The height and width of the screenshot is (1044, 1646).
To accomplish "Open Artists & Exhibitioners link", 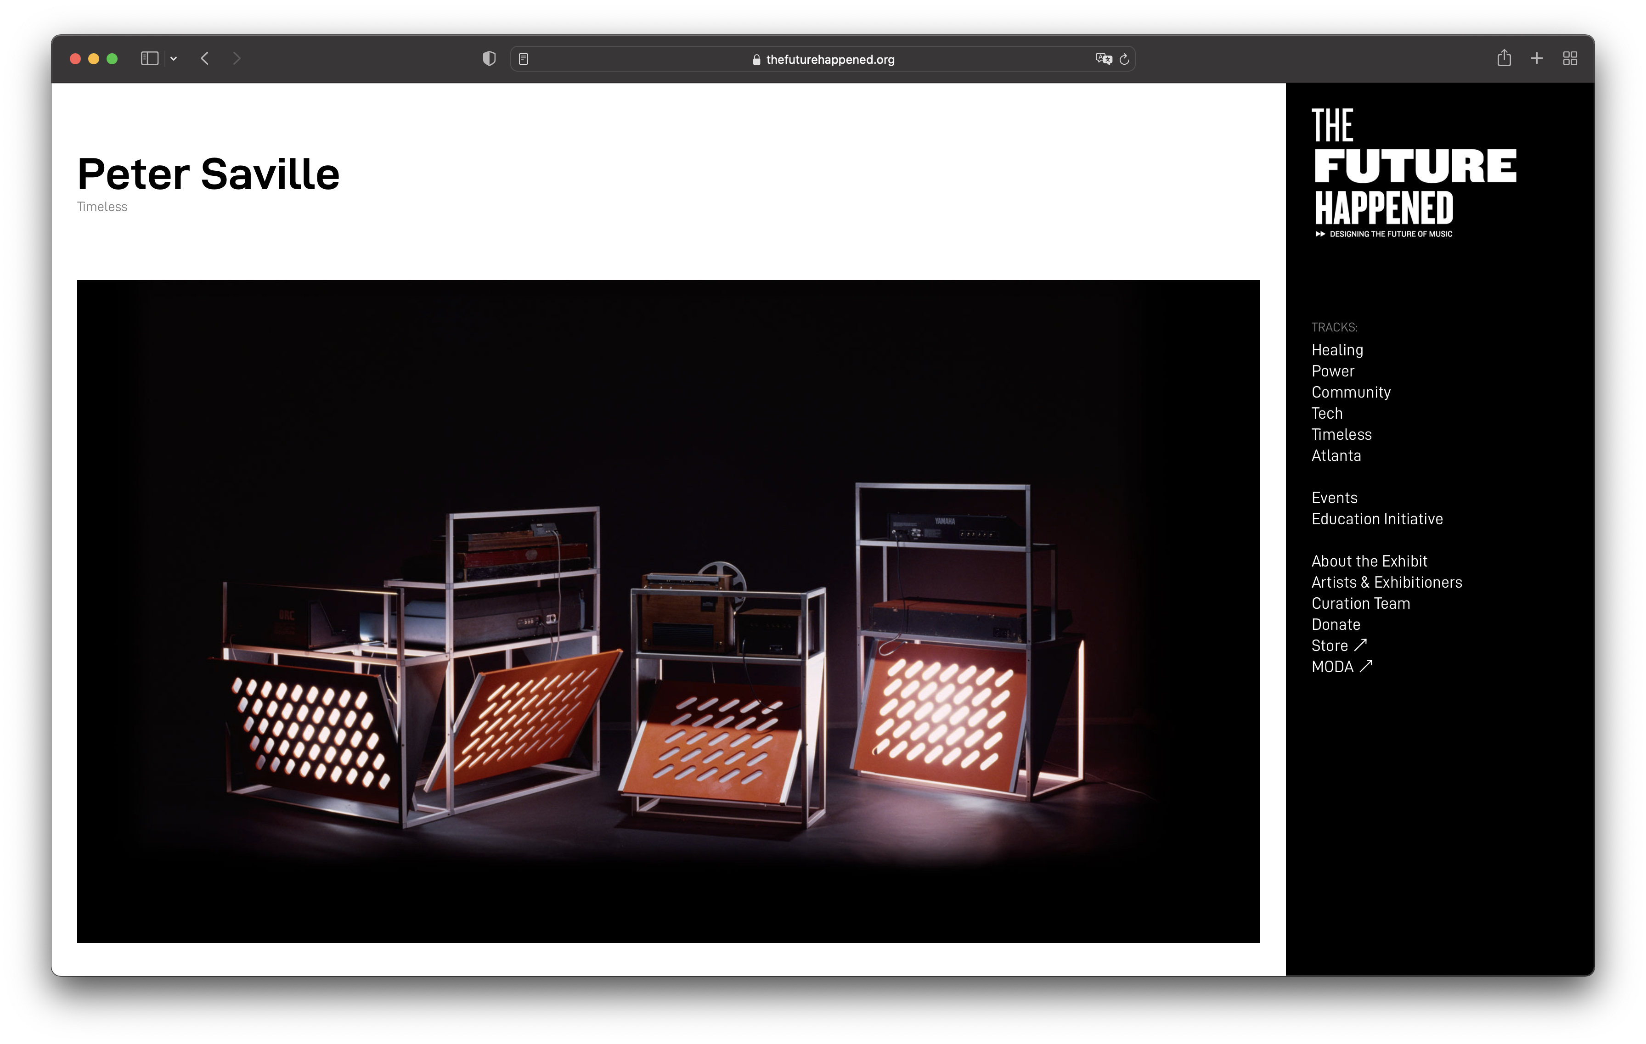I will click(x=1386, y=582).
